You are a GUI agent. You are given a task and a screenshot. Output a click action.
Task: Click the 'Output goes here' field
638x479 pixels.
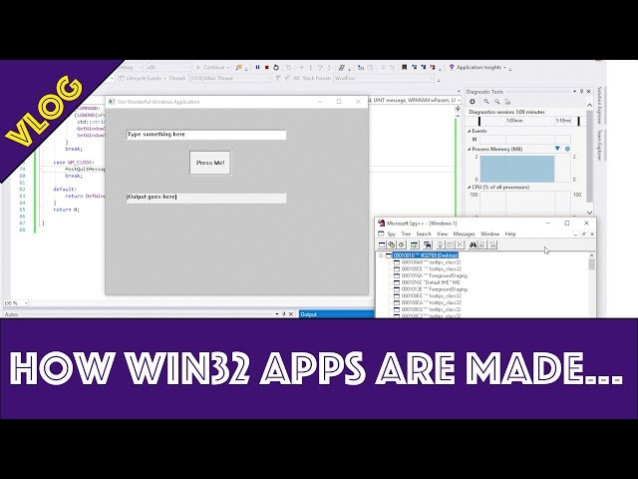pyautogui.click(x=206, y=198)
